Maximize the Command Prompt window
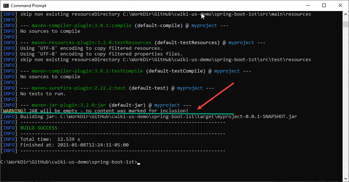This screenshot has width=349, height=182. pos(324,6)
